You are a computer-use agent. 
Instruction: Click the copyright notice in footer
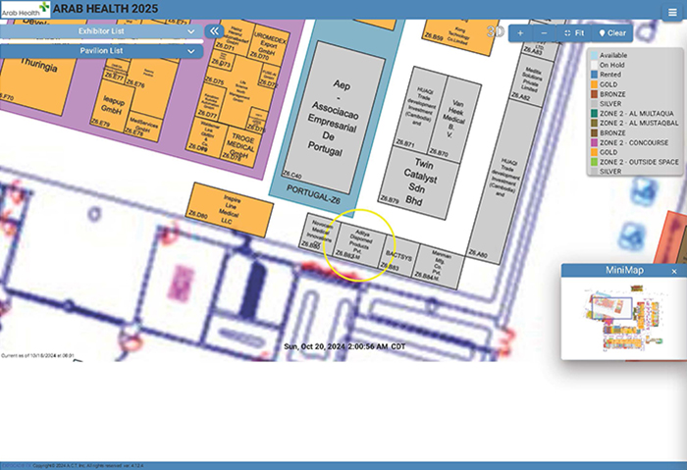pyautogui.click(x=87, y=466)
